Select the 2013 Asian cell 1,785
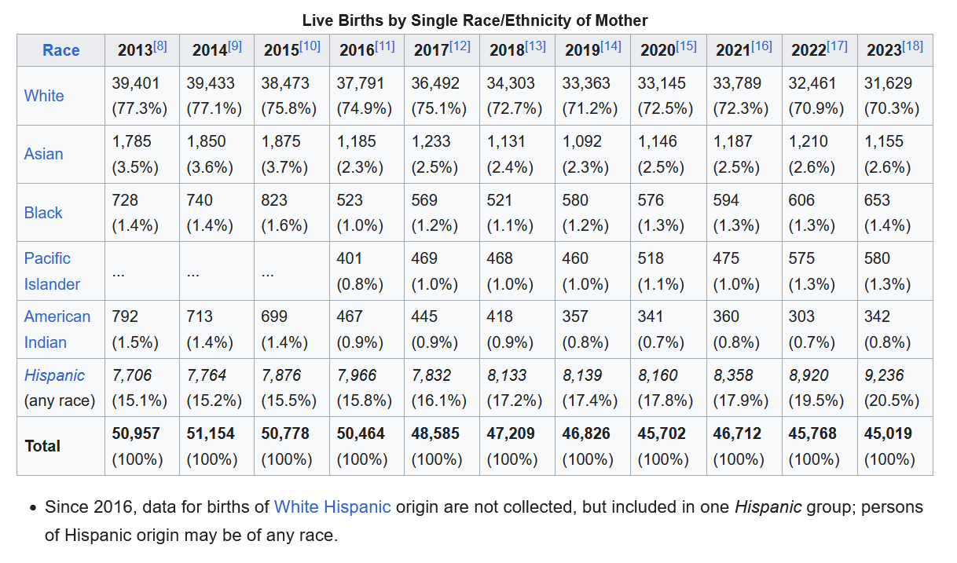This screenshot has width=957, height=563. click(x=142, y=154)
